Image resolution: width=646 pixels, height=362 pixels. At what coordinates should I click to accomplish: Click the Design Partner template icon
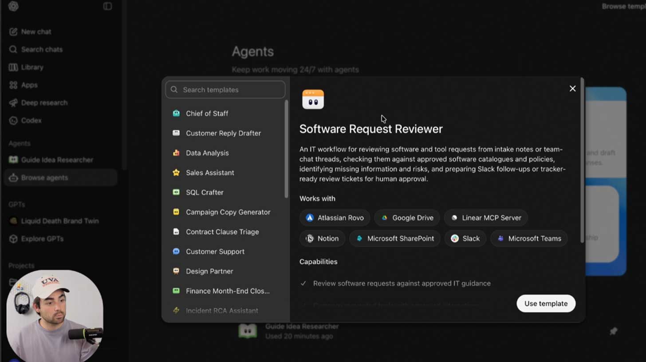click(x=176, y=271)
